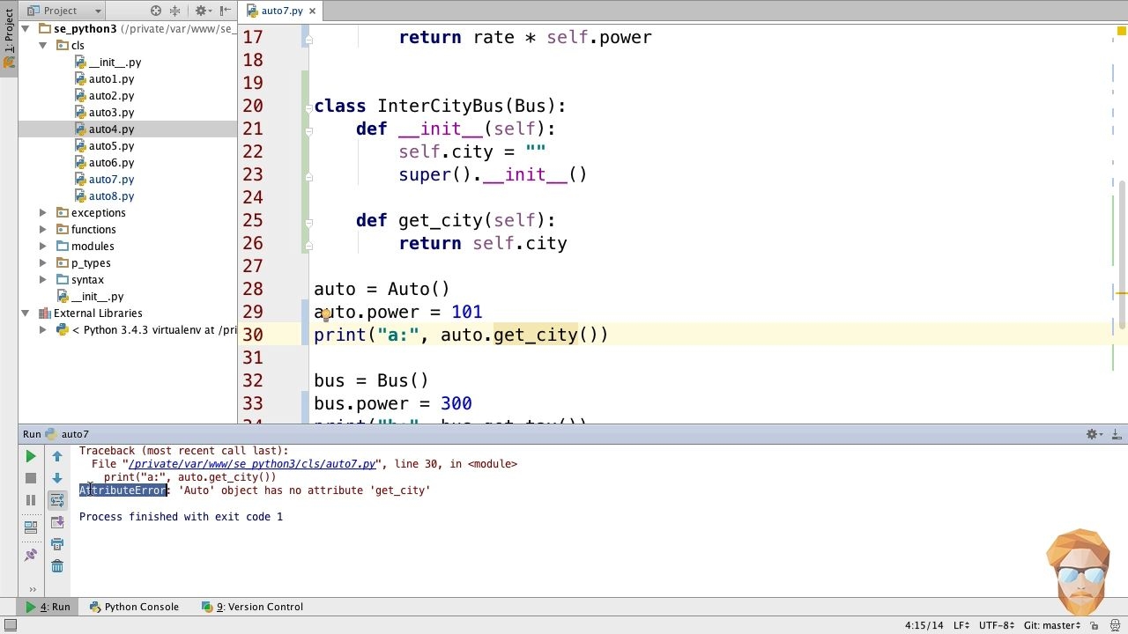Image resolution: width=1128 pixels, height=634 pixels.
Task: Switch to the Python Console tab
Action: pyautogui.click(x=134, y=607)
